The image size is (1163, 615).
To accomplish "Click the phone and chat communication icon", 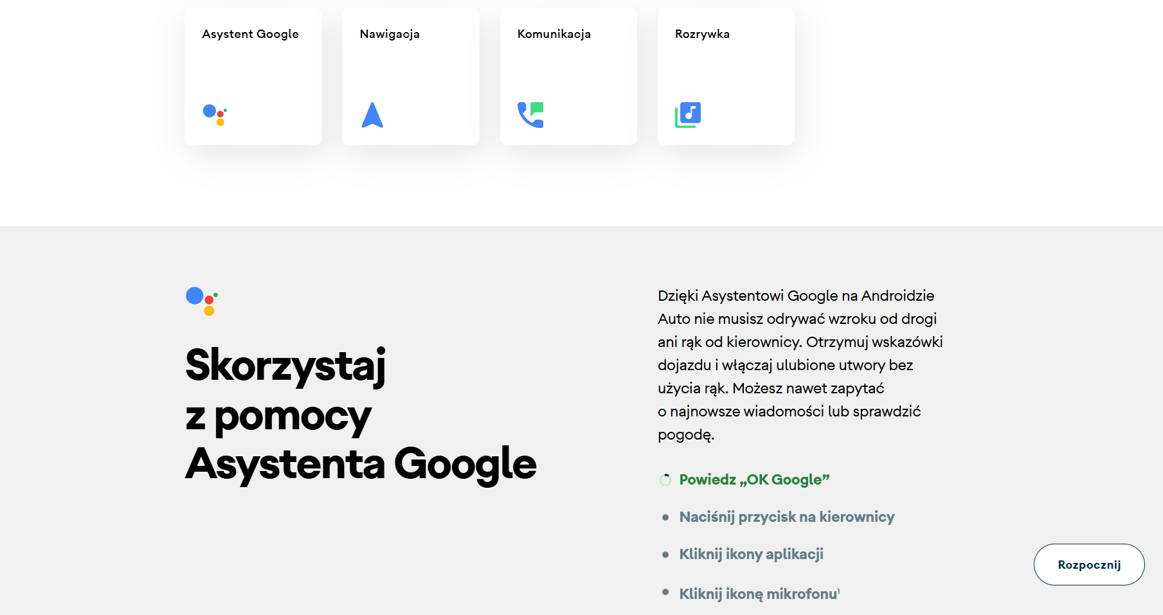I will pyautogui.click(x=530, y=115).
